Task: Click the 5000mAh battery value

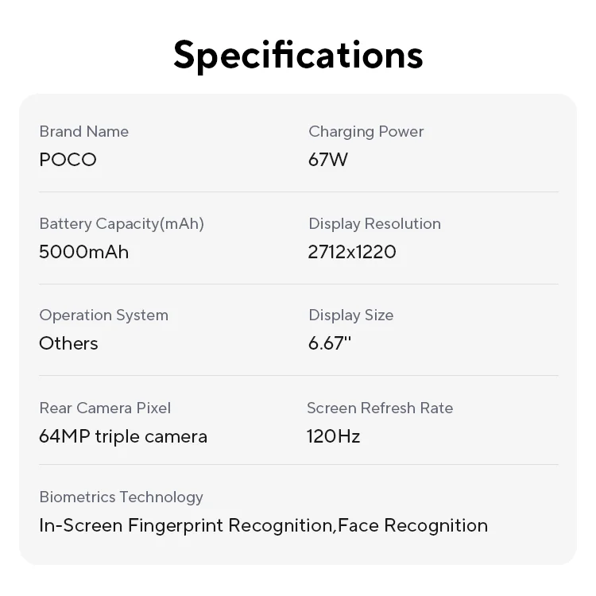Action: 83,252
